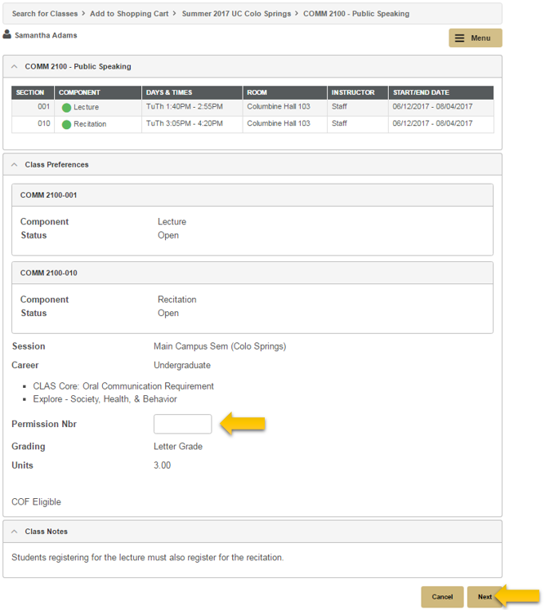Click the SECTION column header
The width and height of the screenshot is (545, 610).
33,92
